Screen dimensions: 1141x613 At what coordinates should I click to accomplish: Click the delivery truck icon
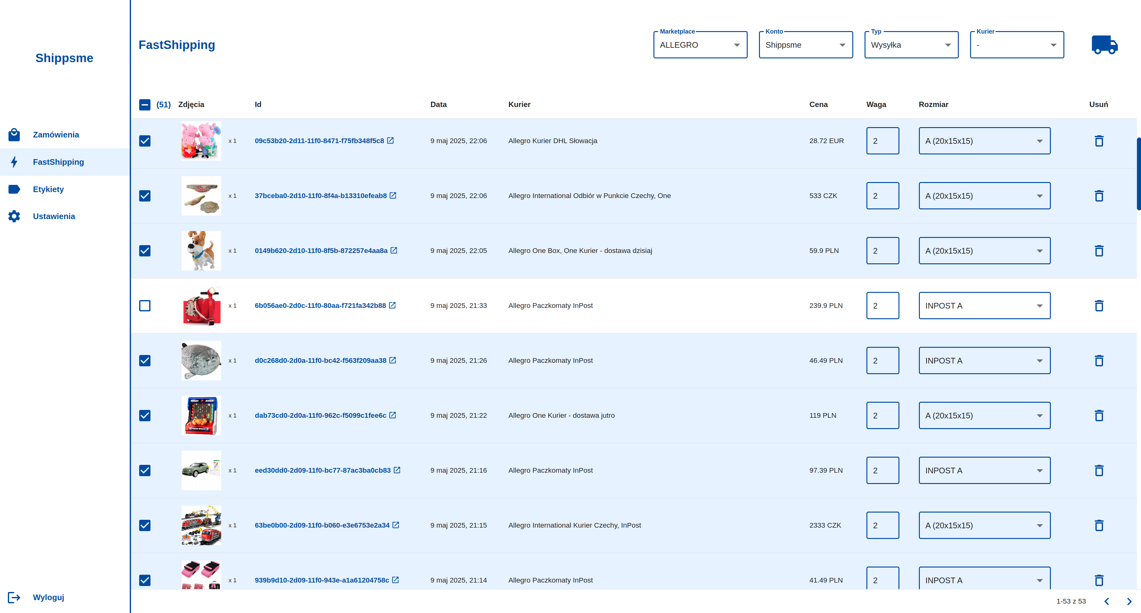[1105, 45]
